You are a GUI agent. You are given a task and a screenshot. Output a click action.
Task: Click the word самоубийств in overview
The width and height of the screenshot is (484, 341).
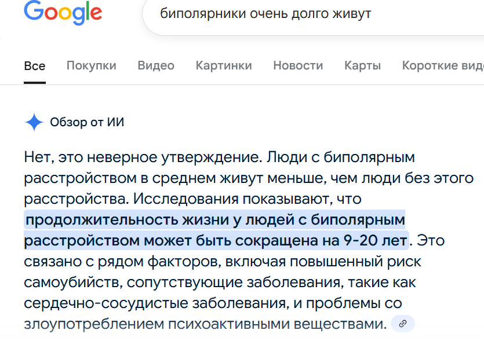click(73, 283)
